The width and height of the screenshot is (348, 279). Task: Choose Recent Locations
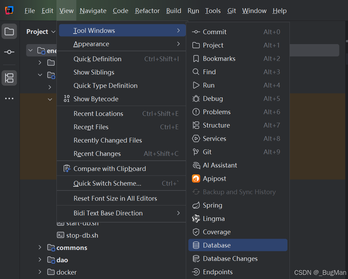[121, 114]
